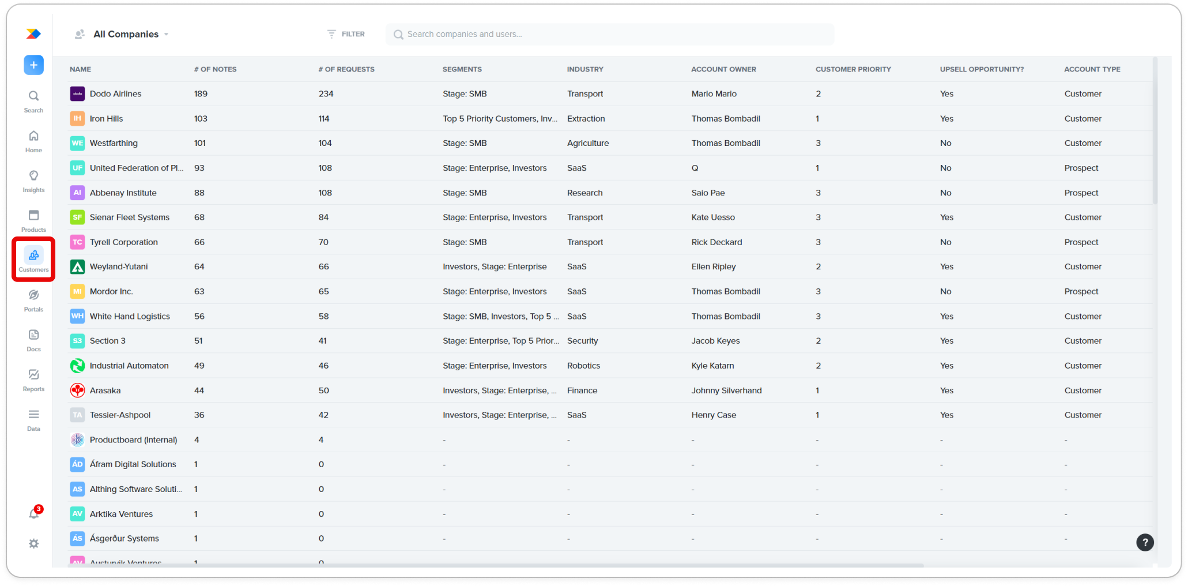Click the Weyland-Yutani logo icon
The width and height of the screenshot is (1188, 586).
pos(77,267)
